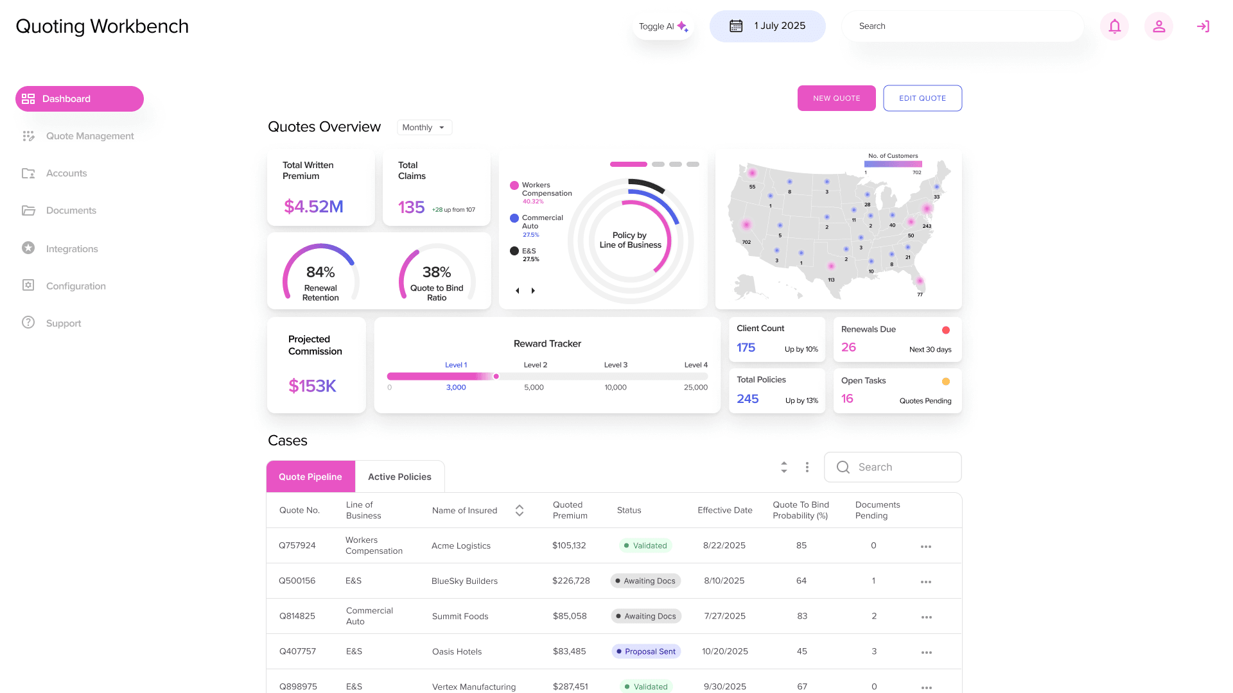Image resolution: width=1233 pixels, height=693 pixels.
Task: Click the calendar icon beside 1 July 2025
Action: tap(736, 26)
